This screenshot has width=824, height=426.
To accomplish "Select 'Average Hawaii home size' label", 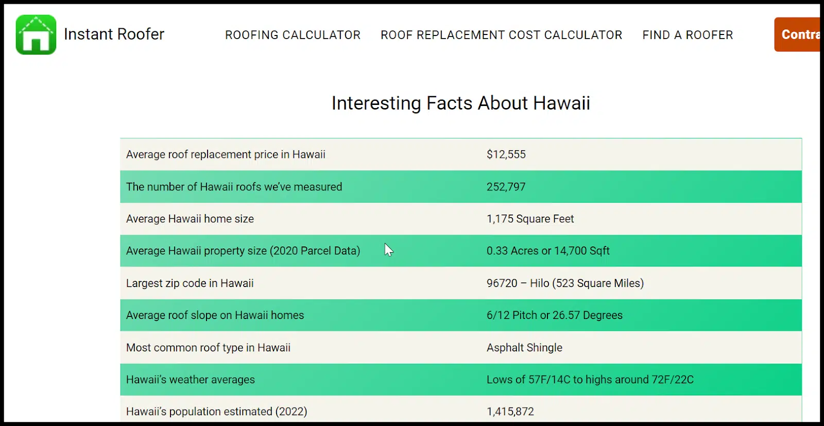I will pyautogui.click(x=190, y=219).
